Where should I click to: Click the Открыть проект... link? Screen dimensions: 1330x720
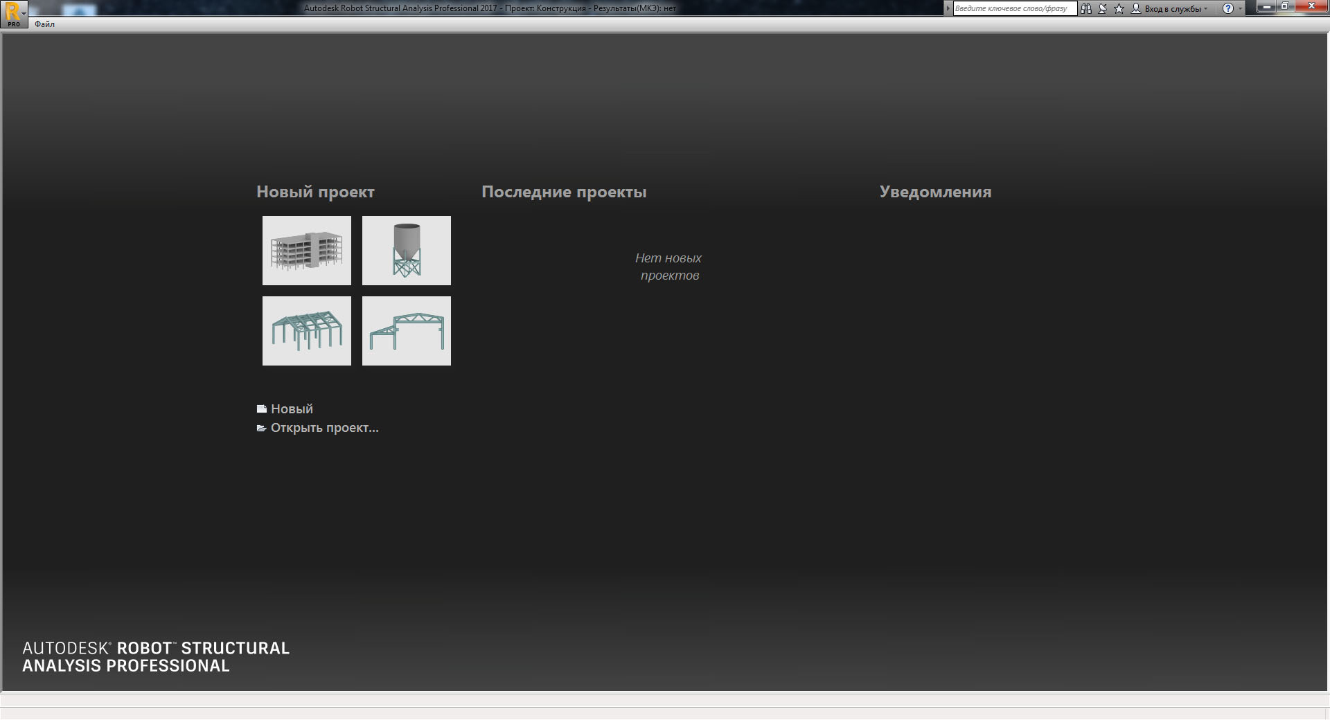324,428
